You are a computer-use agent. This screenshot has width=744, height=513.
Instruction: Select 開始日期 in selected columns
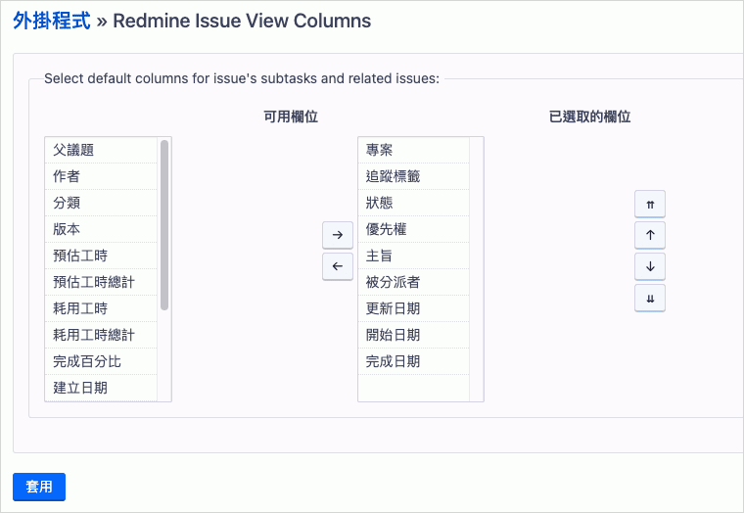point(413,335)
